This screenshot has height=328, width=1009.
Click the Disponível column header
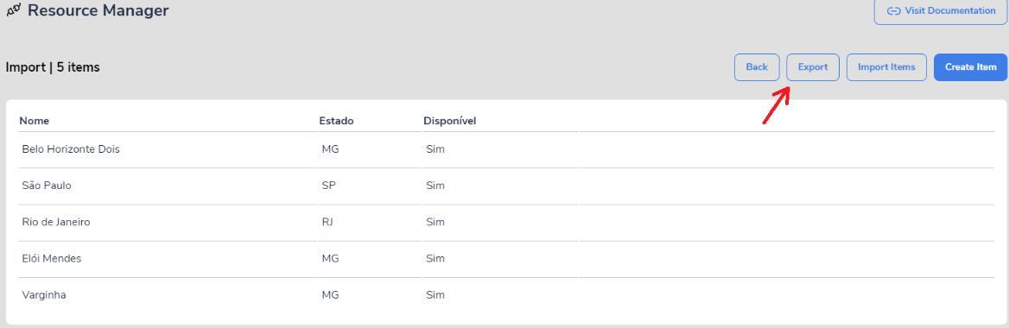(x=450, y=121)
